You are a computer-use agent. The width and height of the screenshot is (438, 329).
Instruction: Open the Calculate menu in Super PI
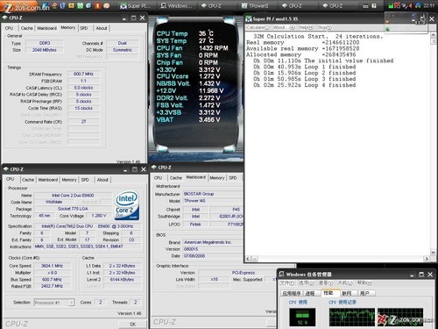point(258,27)
